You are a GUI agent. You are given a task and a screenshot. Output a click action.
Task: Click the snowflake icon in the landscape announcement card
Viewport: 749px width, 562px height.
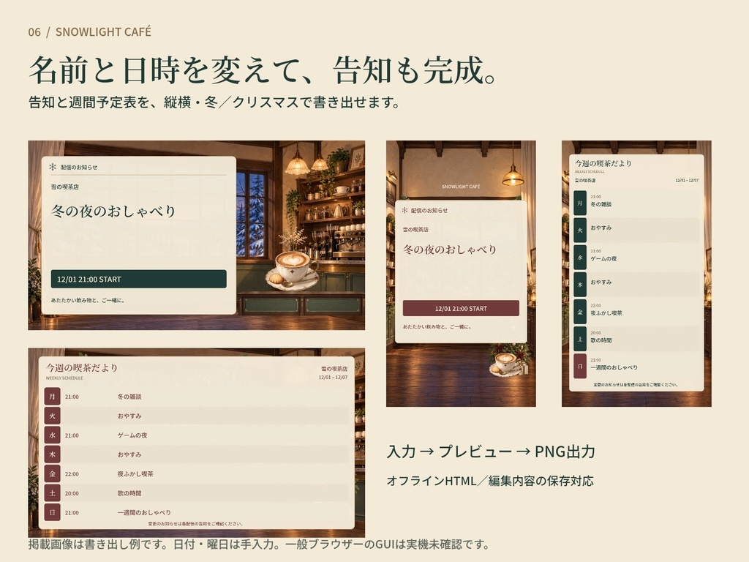click(53, 167)
